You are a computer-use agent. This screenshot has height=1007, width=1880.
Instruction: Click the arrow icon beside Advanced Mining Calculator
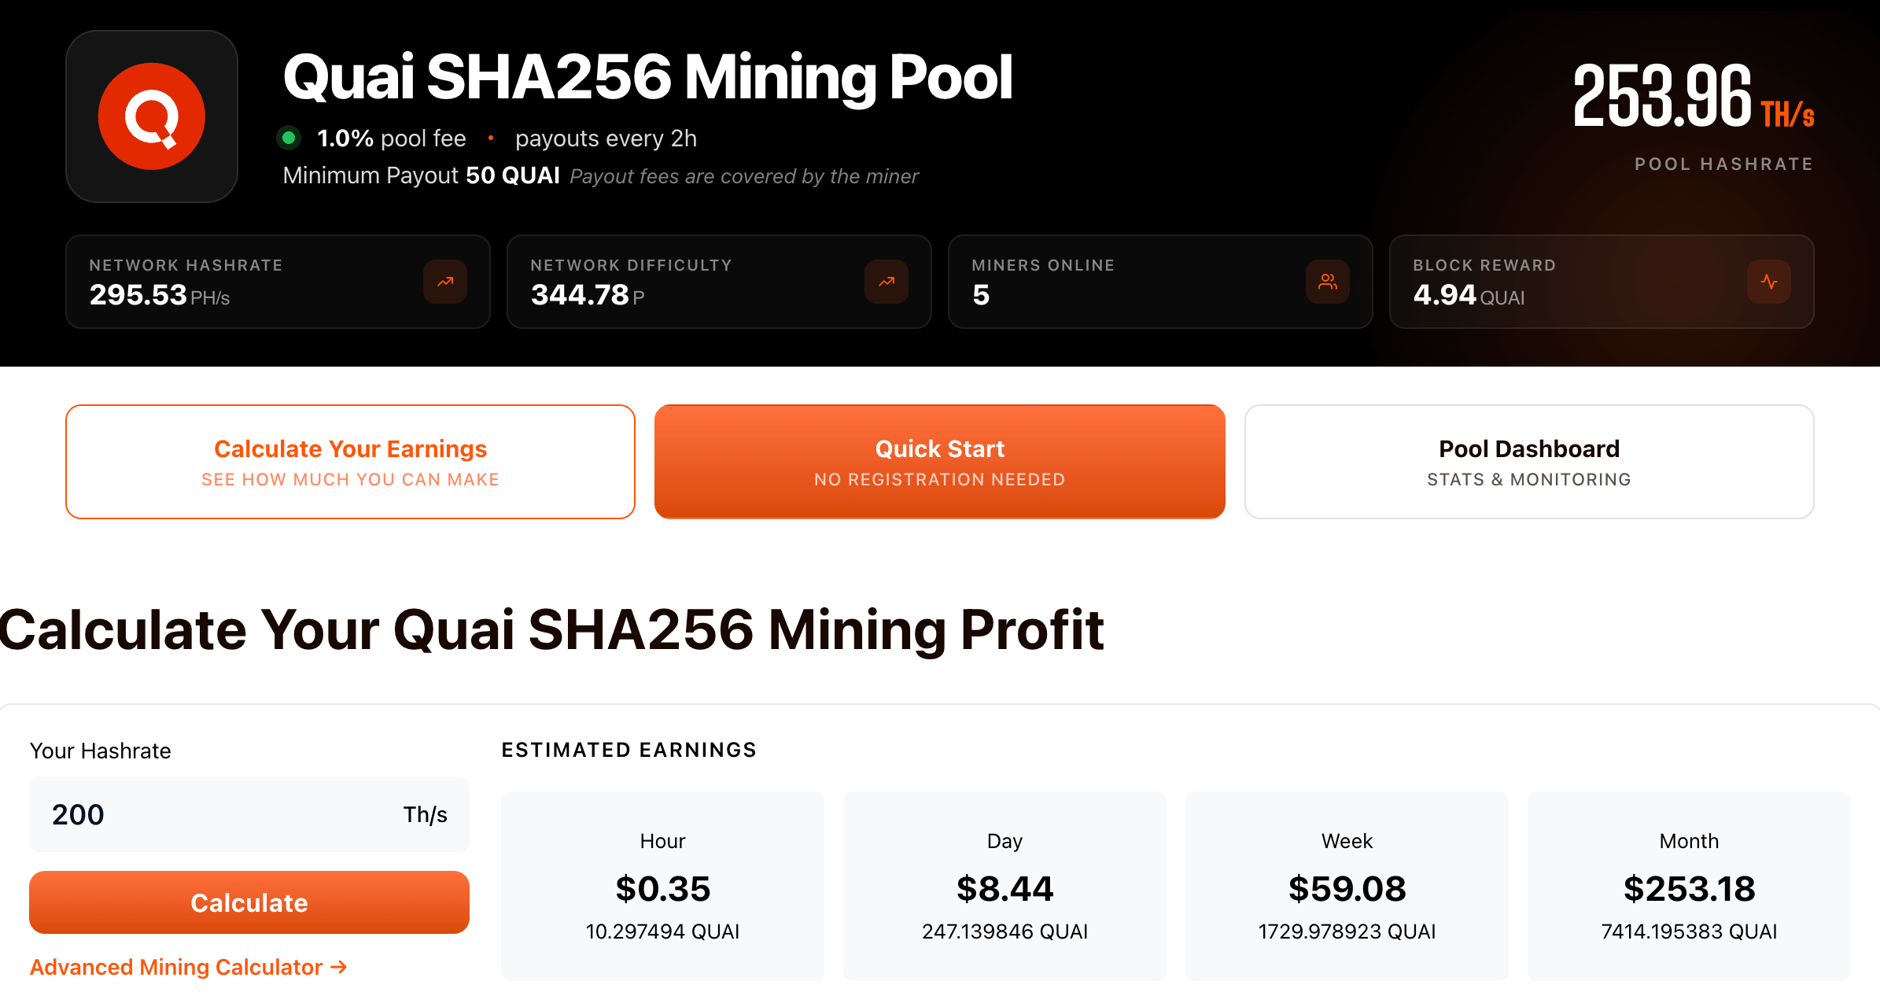pos(339,966)
